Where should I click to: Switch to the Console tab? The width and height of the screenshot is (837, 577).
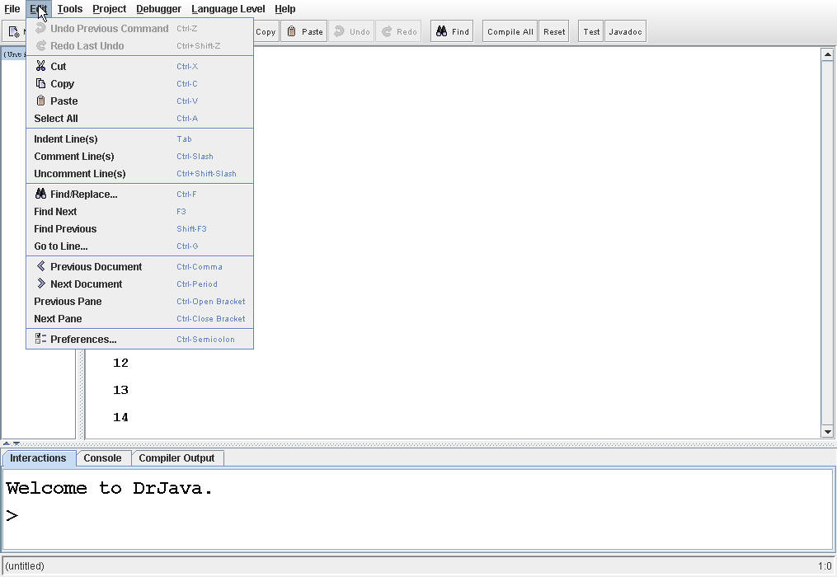pyautogui.click(x=102, y=458)
